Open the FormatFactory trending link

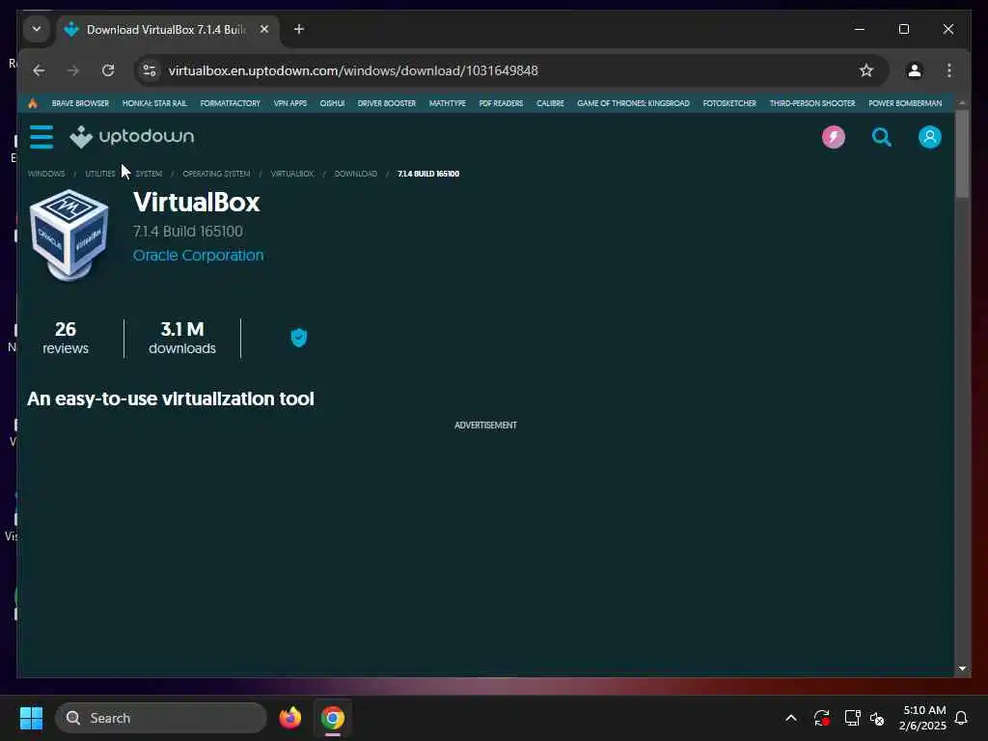[x=230, y=103]
